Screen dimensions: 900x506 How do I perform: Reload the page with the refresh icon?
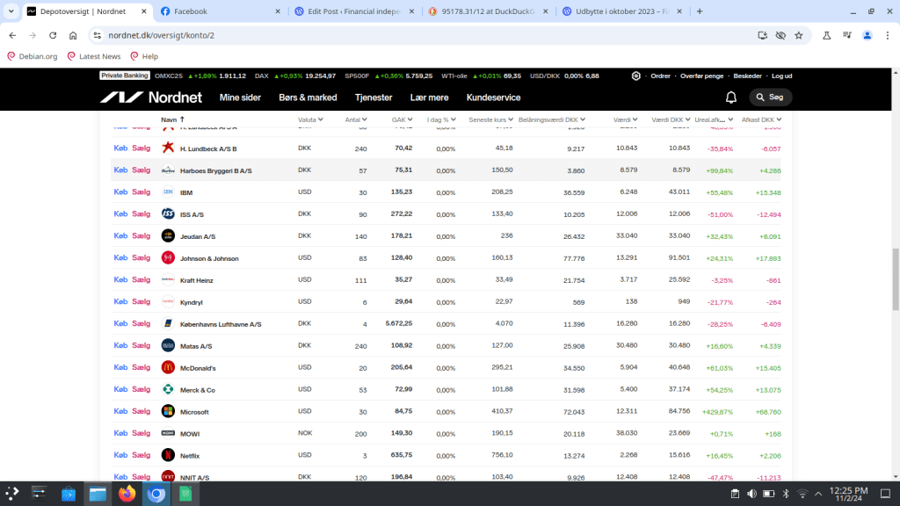coord(53,35)
